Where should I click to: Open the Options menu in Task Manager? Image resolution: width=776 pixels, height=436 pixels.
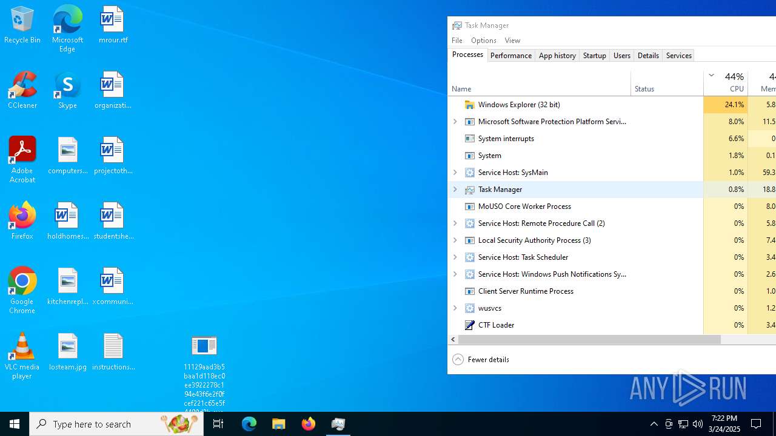click(484, 41)
